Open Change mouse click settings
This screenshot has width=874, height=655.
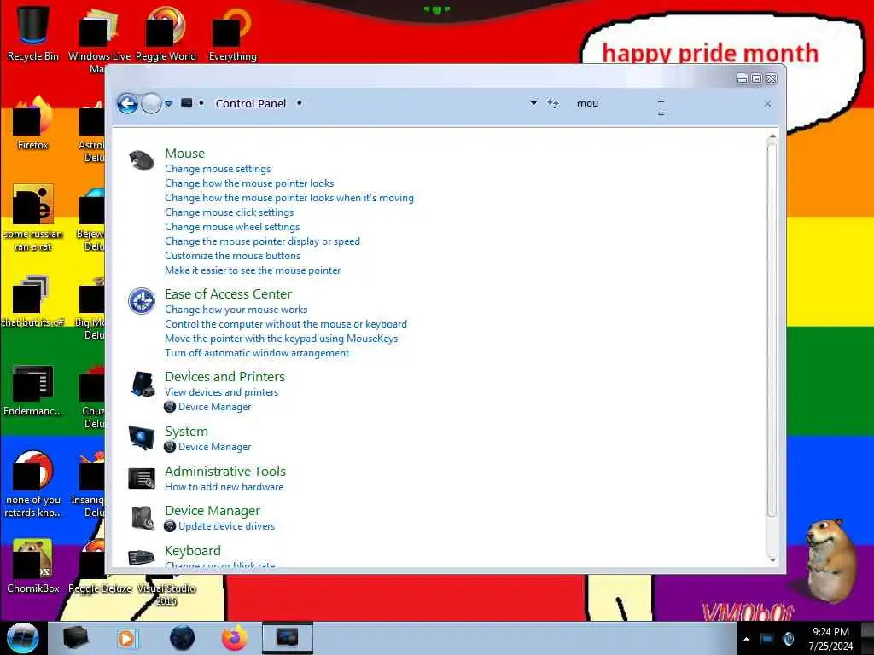229,212
